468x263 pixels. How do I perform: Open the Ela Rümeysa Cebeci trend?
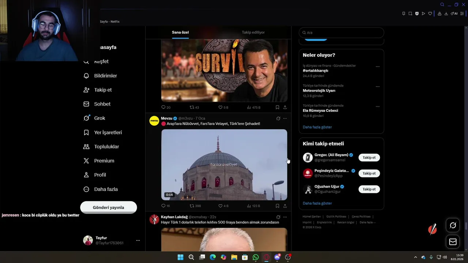tap(320, 110)
